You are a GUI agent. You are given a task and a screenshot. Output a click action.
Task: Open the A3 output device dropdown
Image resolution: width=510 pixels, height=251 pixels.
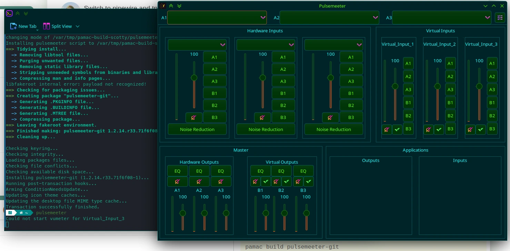(442, 18)
